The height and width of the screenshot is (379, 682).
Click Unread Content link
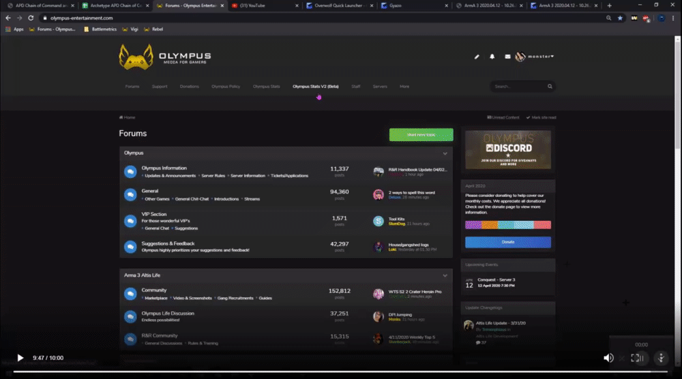pyautogui.click(x=503, y=117)
